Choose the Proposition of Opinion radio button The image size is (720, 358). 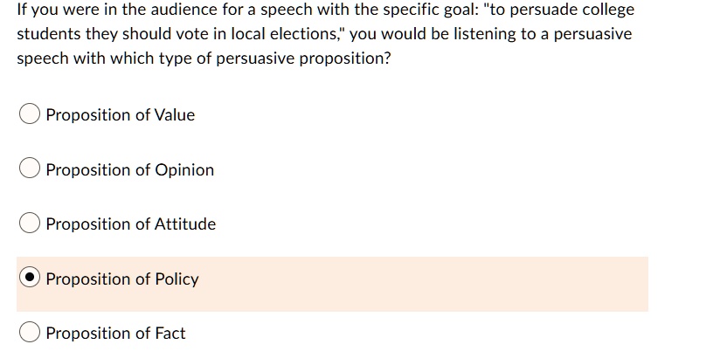tap(30, 169)
